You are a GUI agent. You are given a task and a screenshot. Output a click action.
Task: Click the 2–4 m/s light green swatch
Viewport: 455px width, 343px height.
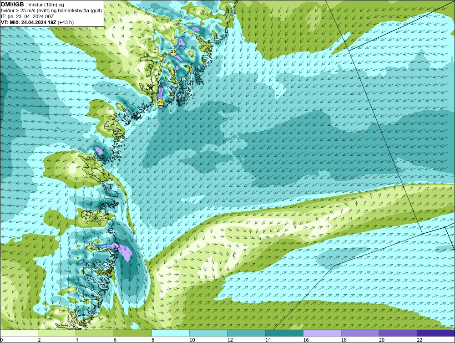point(57,333)
